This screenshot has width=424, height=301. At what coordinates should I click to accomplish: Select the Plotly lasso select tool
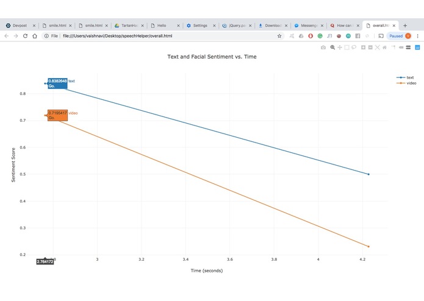point(354,48)
